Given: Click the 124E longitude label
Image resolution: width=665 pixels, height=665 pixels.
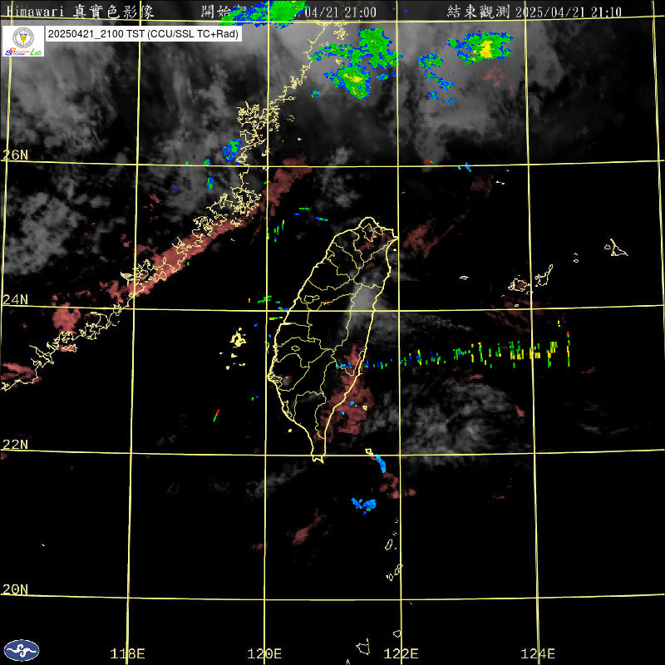Looking at the screenshot, I should (538, 653).
